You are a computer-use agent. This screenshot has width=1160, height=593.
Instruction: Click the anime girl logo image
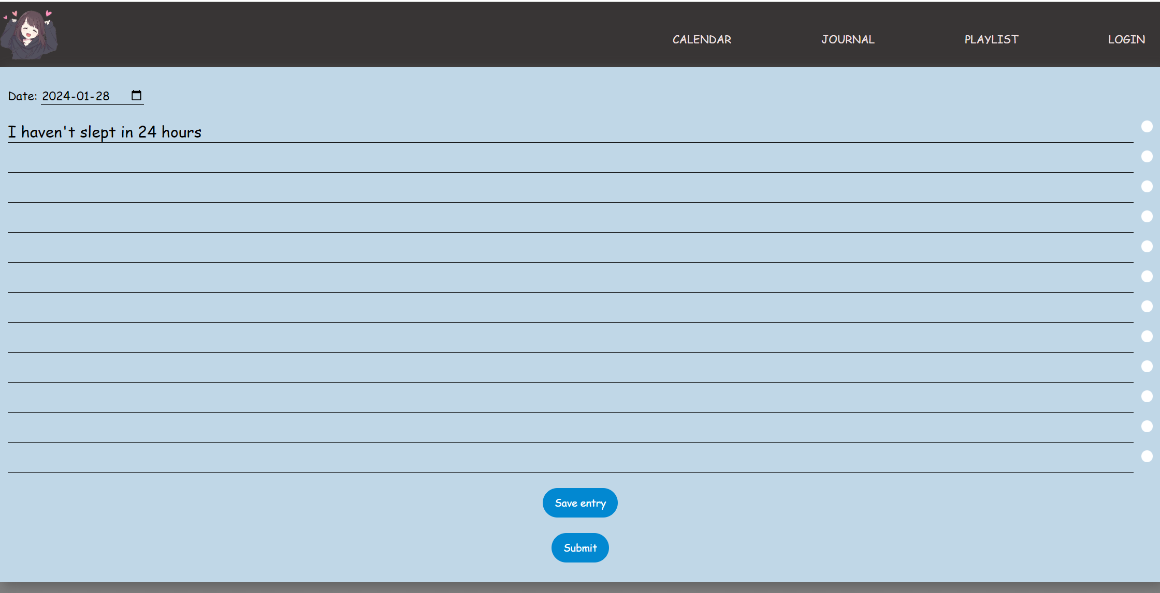coord(29,34)
